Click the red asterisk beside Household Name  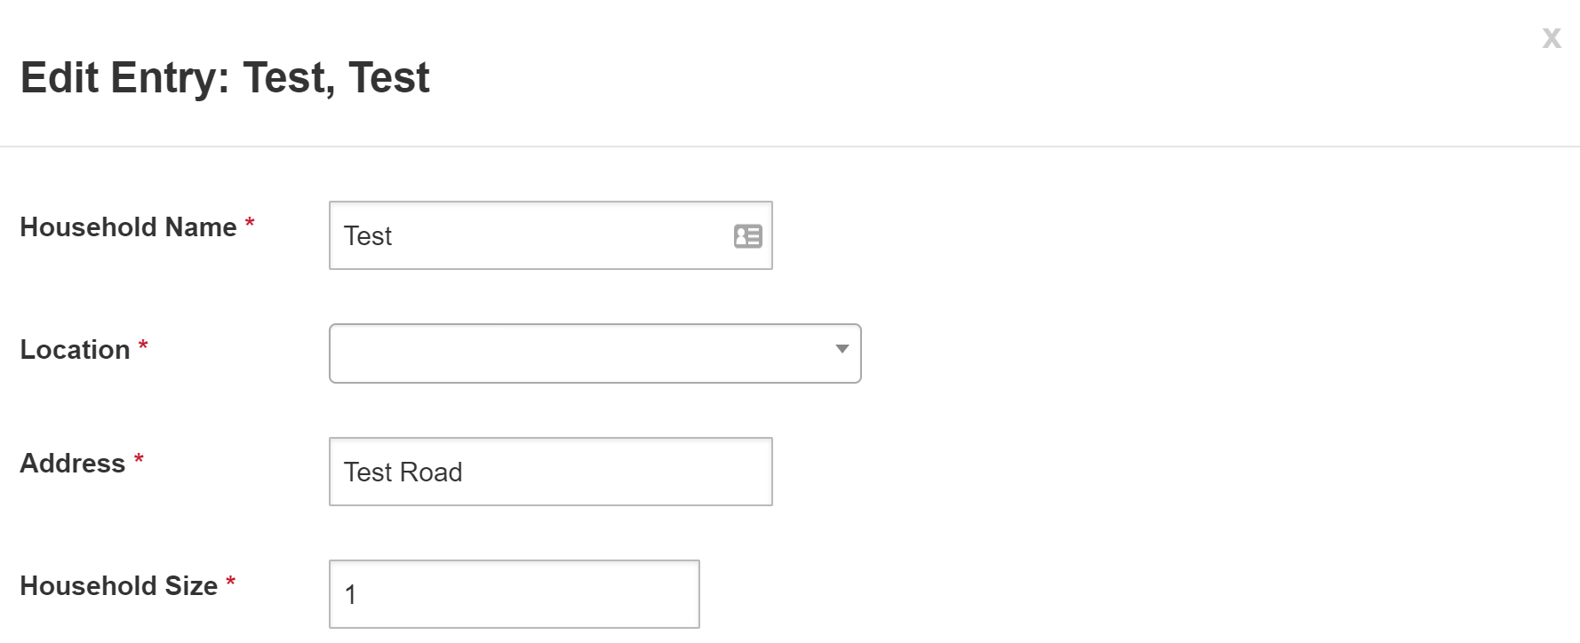(250, 222)
